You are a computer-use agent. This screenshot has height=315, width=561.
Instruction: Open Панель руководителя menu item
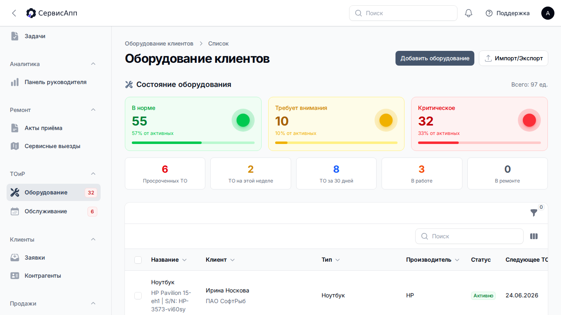53,82
